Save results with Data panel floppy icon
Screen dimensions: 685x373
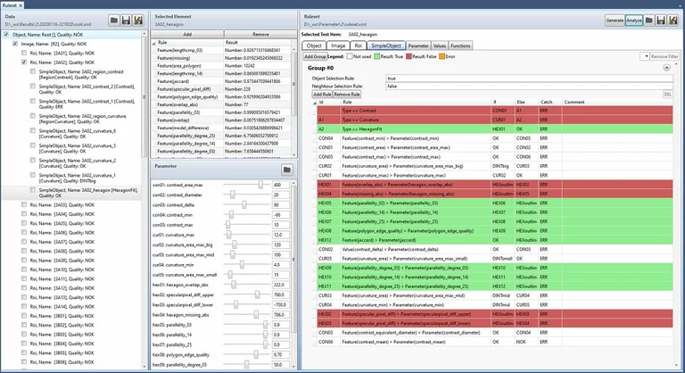tap(126, 21)
